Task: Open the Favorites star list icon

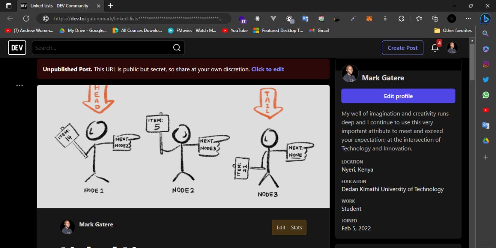Action: point(419,19)
